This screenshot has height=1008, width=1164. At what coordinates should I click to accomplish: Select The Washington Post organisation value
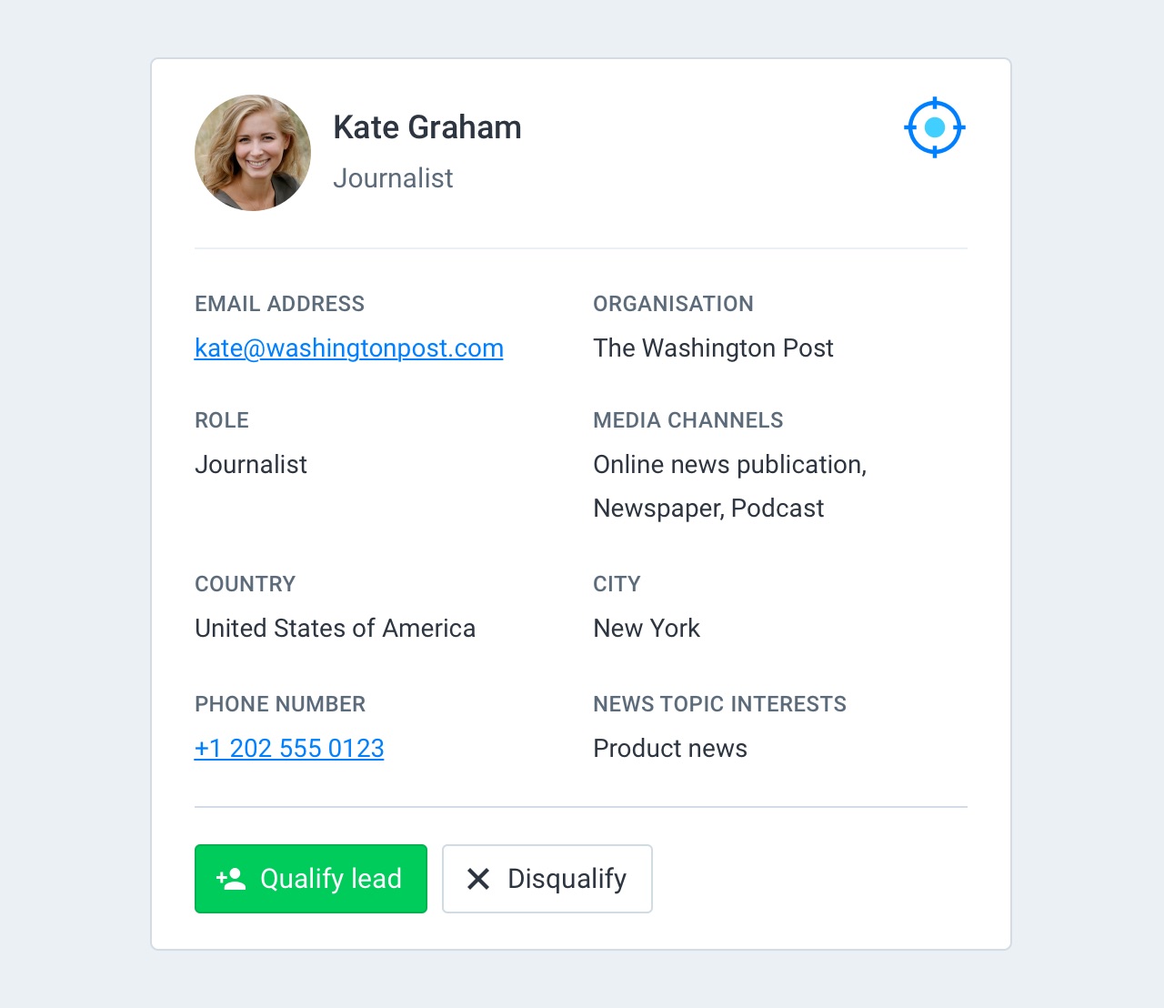coord(713,348)
